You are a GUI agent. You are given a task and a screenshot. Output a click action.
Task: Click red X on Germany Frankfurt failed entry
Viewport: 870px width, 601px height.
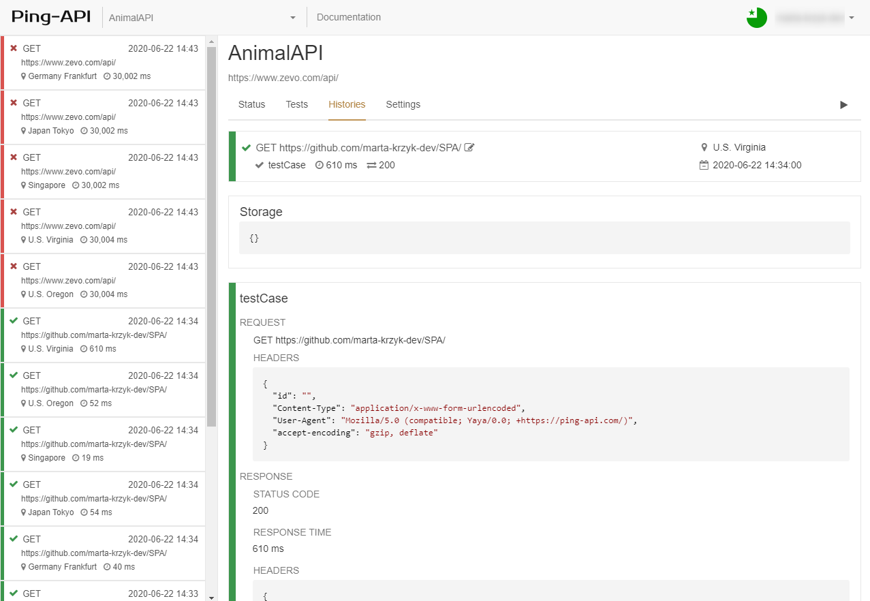point(13,48)
